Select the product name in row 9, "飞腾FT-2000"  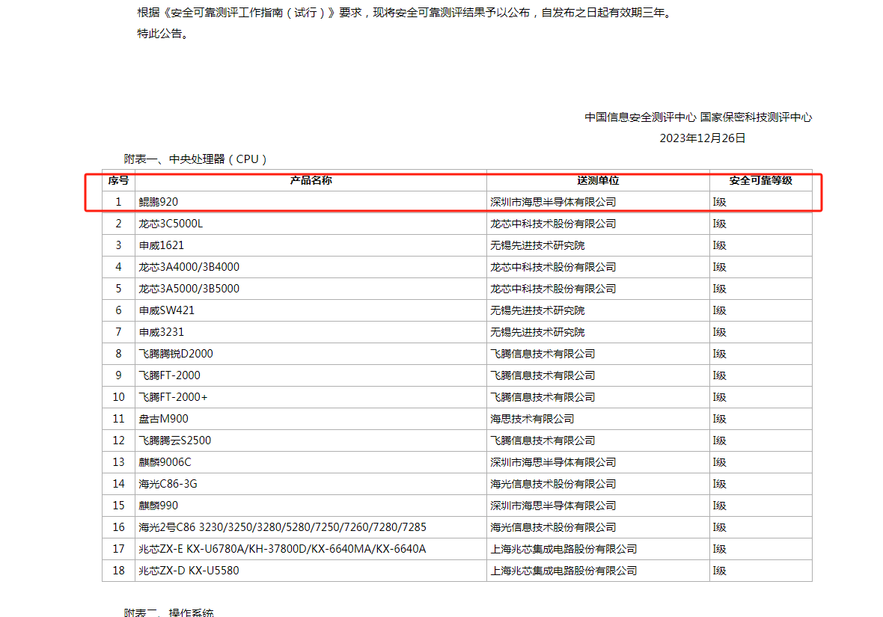pos(170,375)
